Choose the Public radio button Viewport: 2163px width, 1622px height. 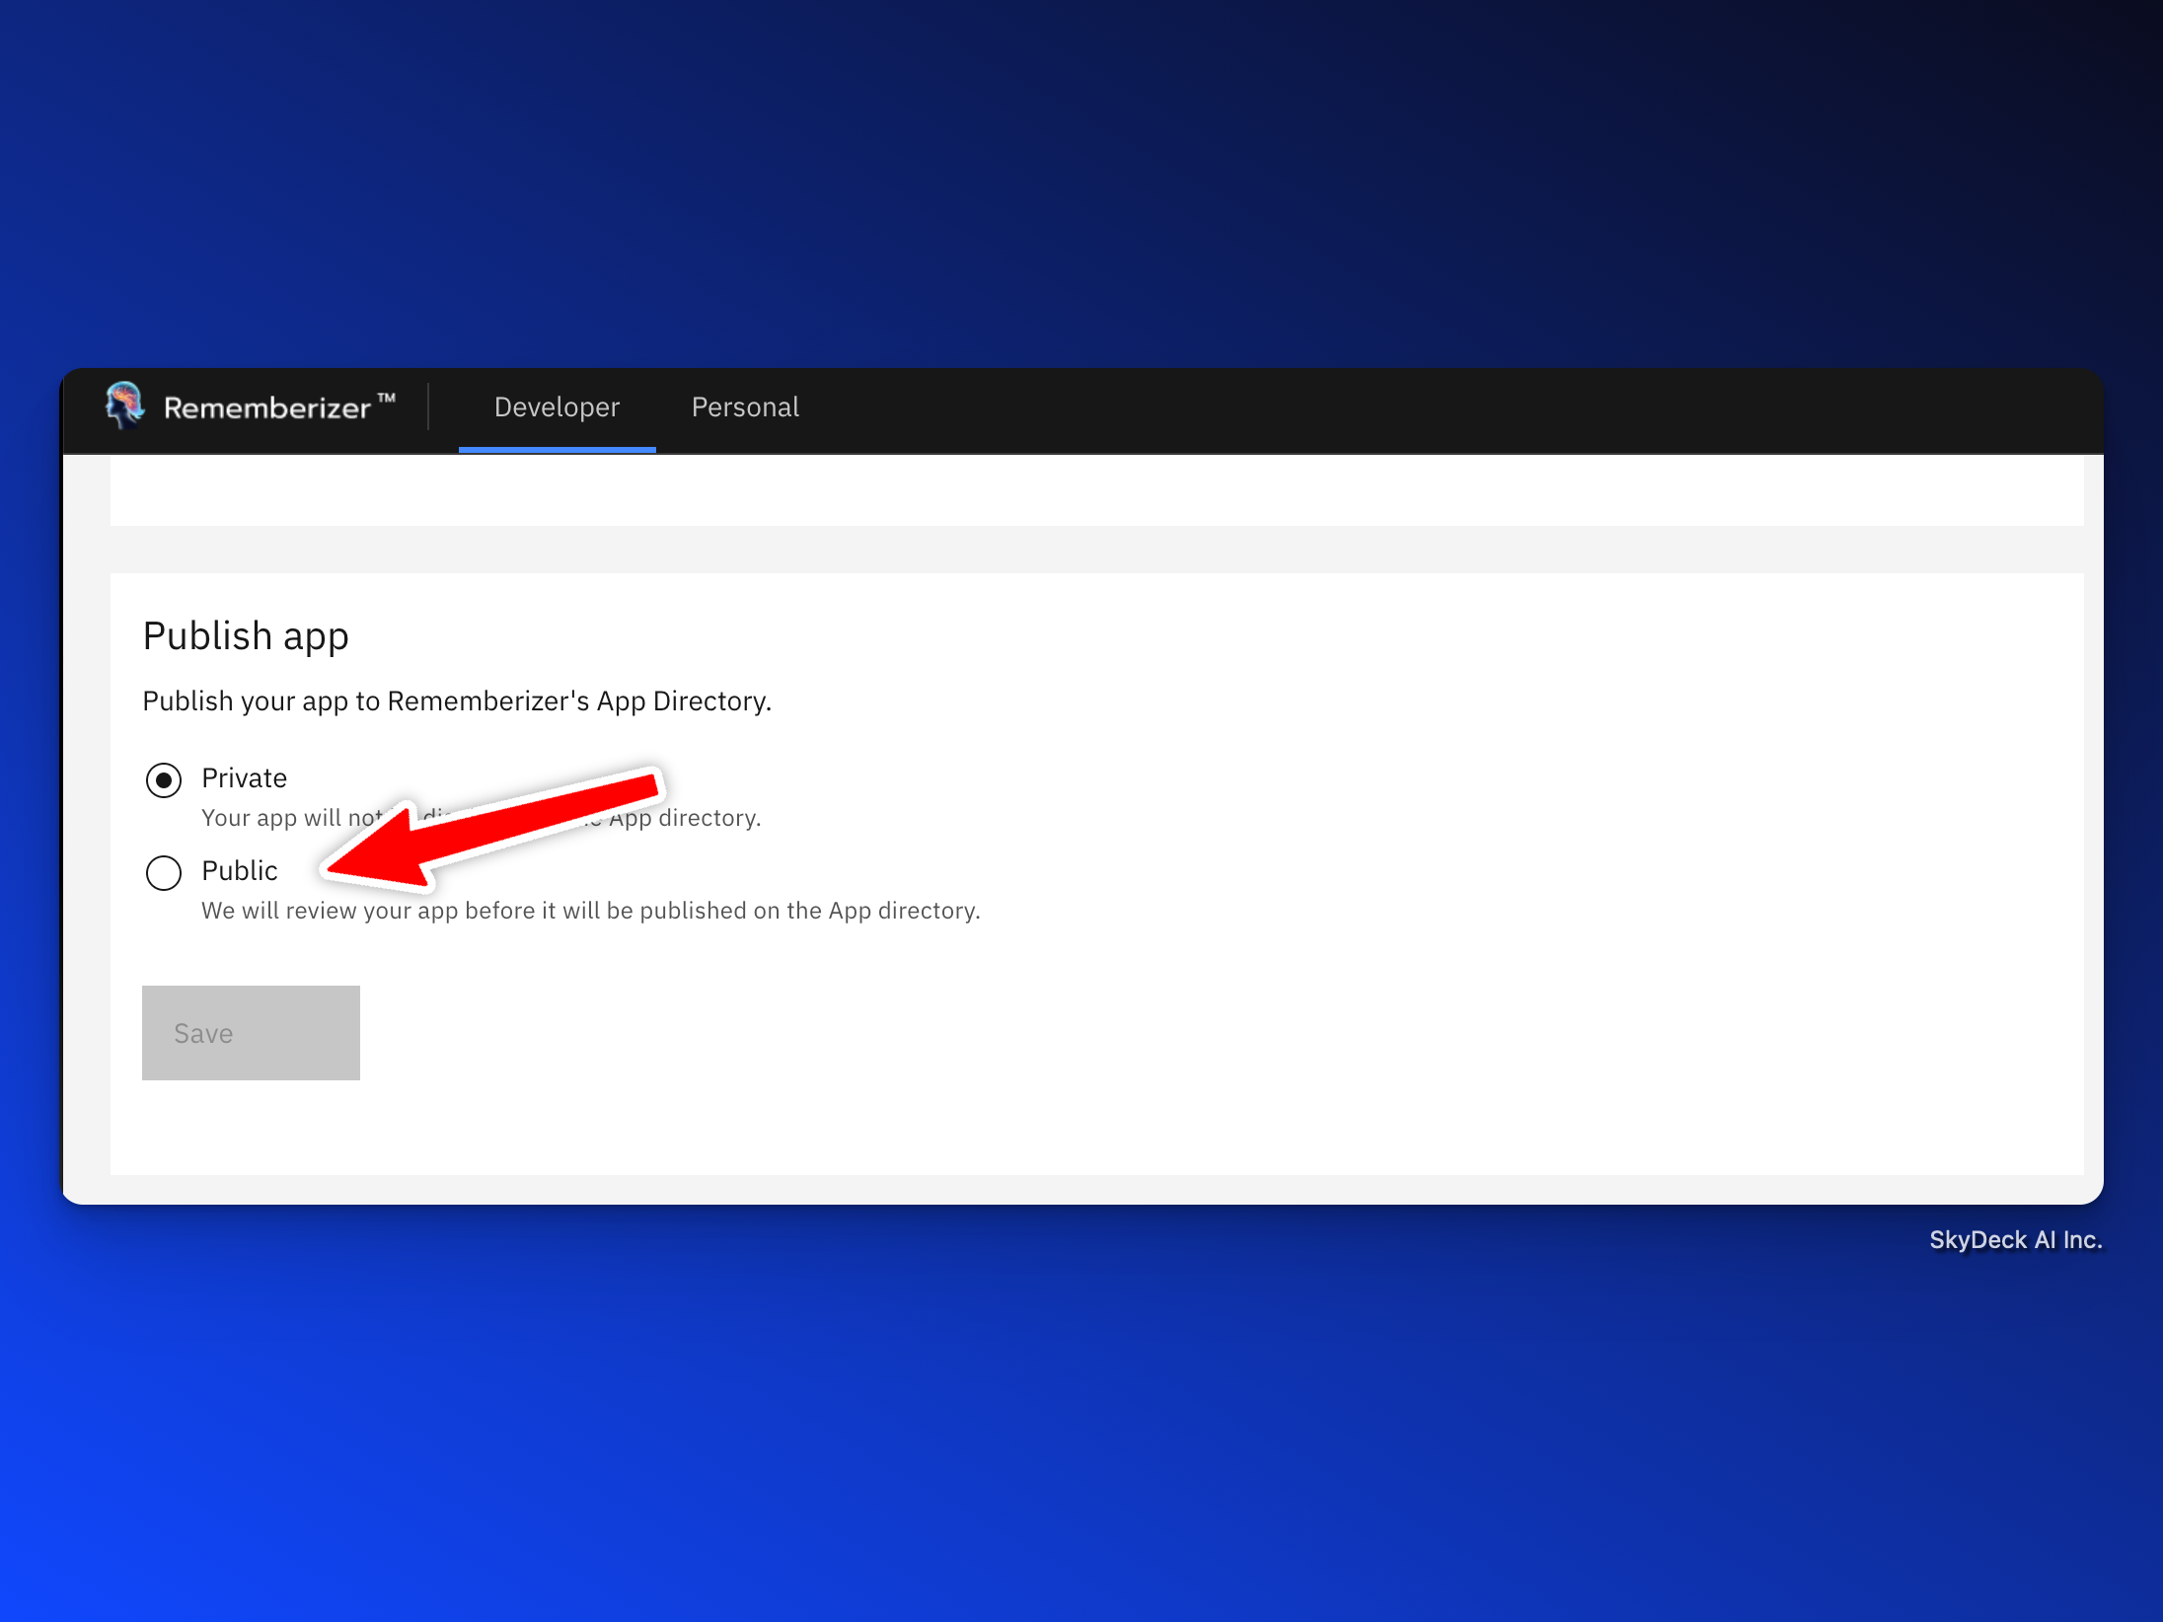[164, 873]
